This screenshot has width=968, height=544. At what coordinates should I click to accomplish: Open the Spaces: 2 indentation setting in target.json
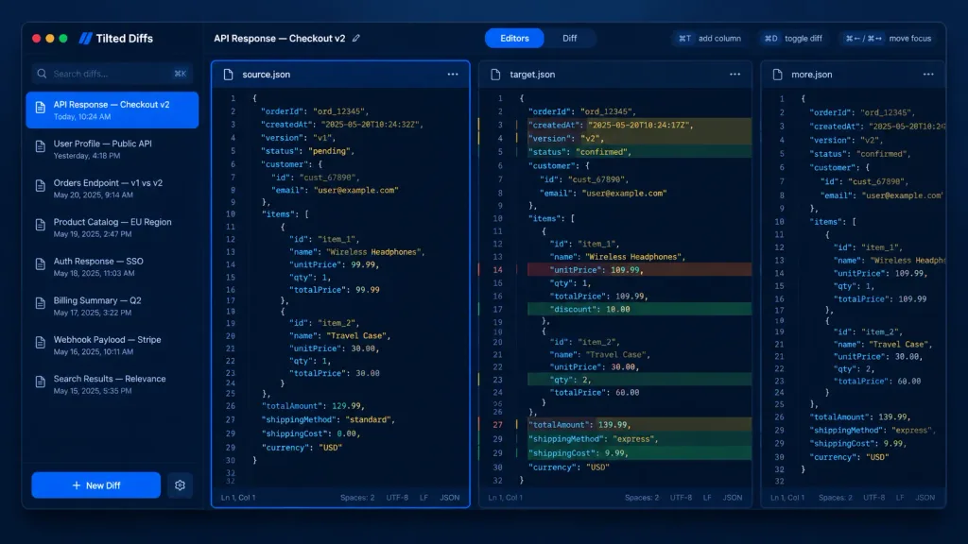pyautogui.click(x=642, y=498)
